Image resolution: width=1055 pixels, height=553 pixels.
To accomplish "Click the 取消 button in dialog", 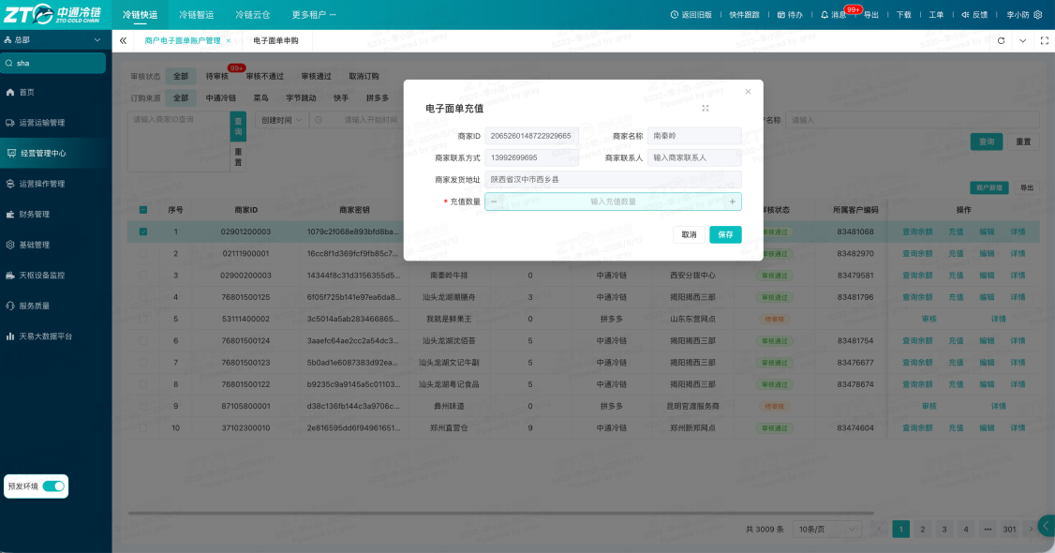I will click(689, 234).
